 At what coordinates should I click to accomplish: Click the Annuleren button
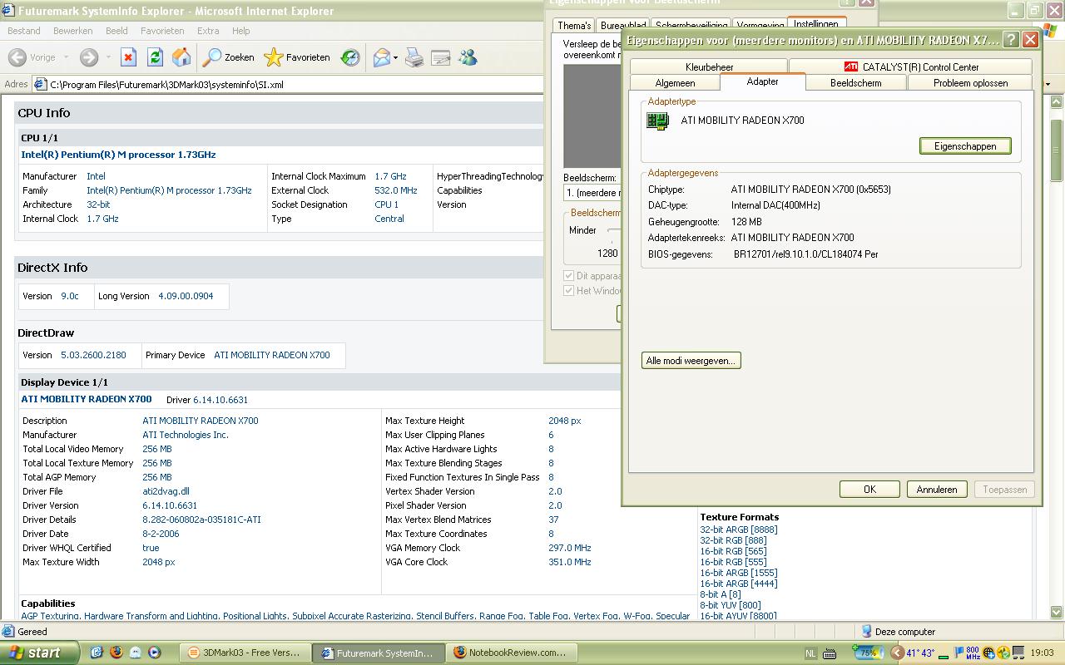point(937,490)
